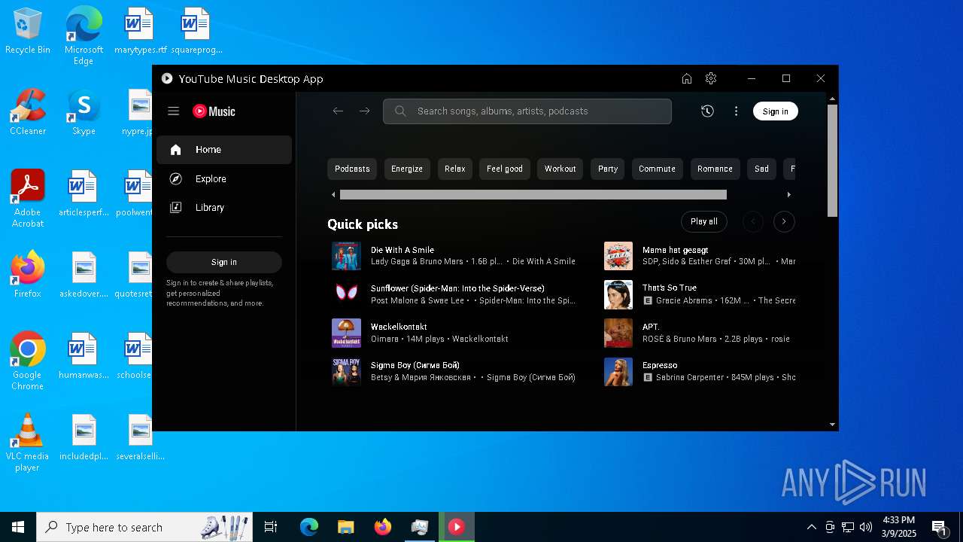
Task: Click the search magnifier icon
Action: pyautogui.click(x=400, y=111)
